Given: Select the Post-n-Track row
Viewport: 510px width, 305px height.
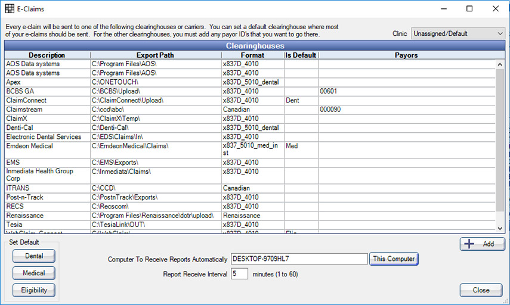Looking at the screenshot, I should point(250,197).
